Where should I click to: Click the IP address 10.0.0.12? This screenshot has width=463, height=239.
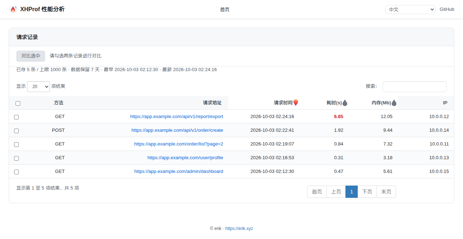[439, 117]
